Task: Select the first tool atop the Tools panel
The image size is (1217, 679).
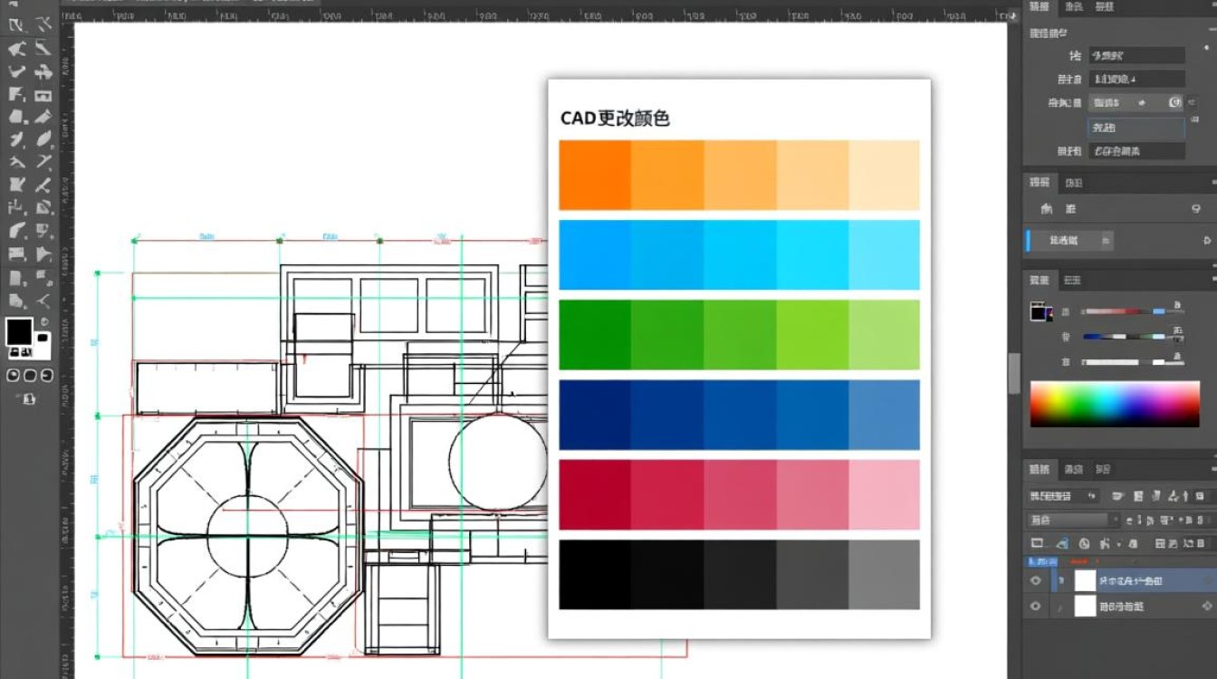Action: 16,24
